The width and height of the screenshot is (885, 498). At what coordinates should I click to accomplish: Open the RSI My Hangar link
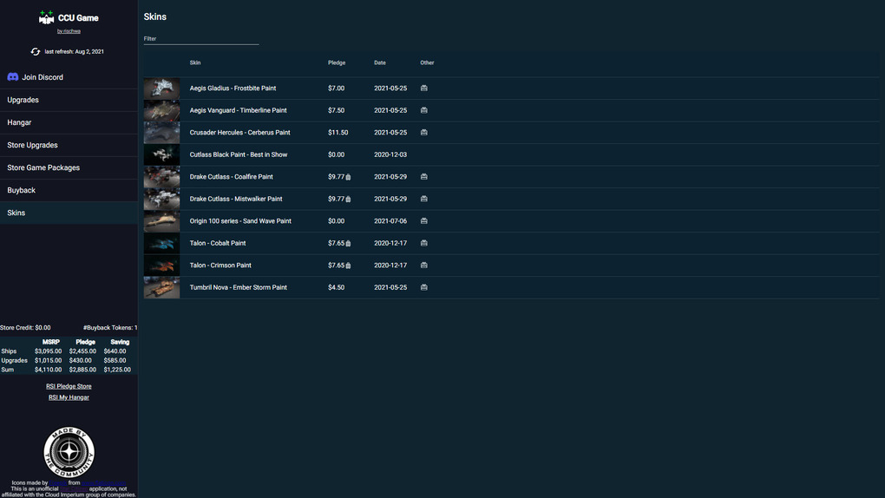tap(69, 397)
